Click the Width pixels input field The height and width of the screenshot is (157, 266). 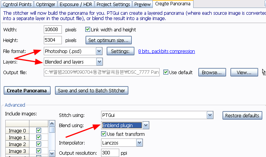53,30
